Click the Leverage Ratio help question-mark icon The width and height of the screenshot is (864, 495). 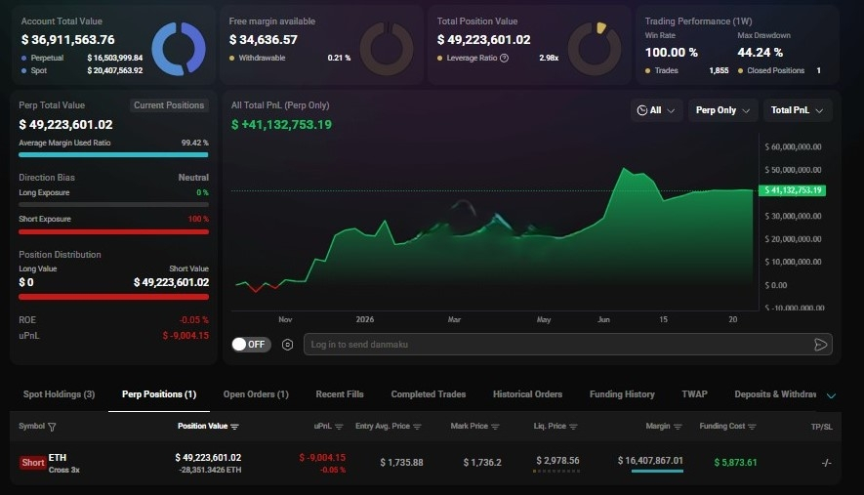(504, 58)
